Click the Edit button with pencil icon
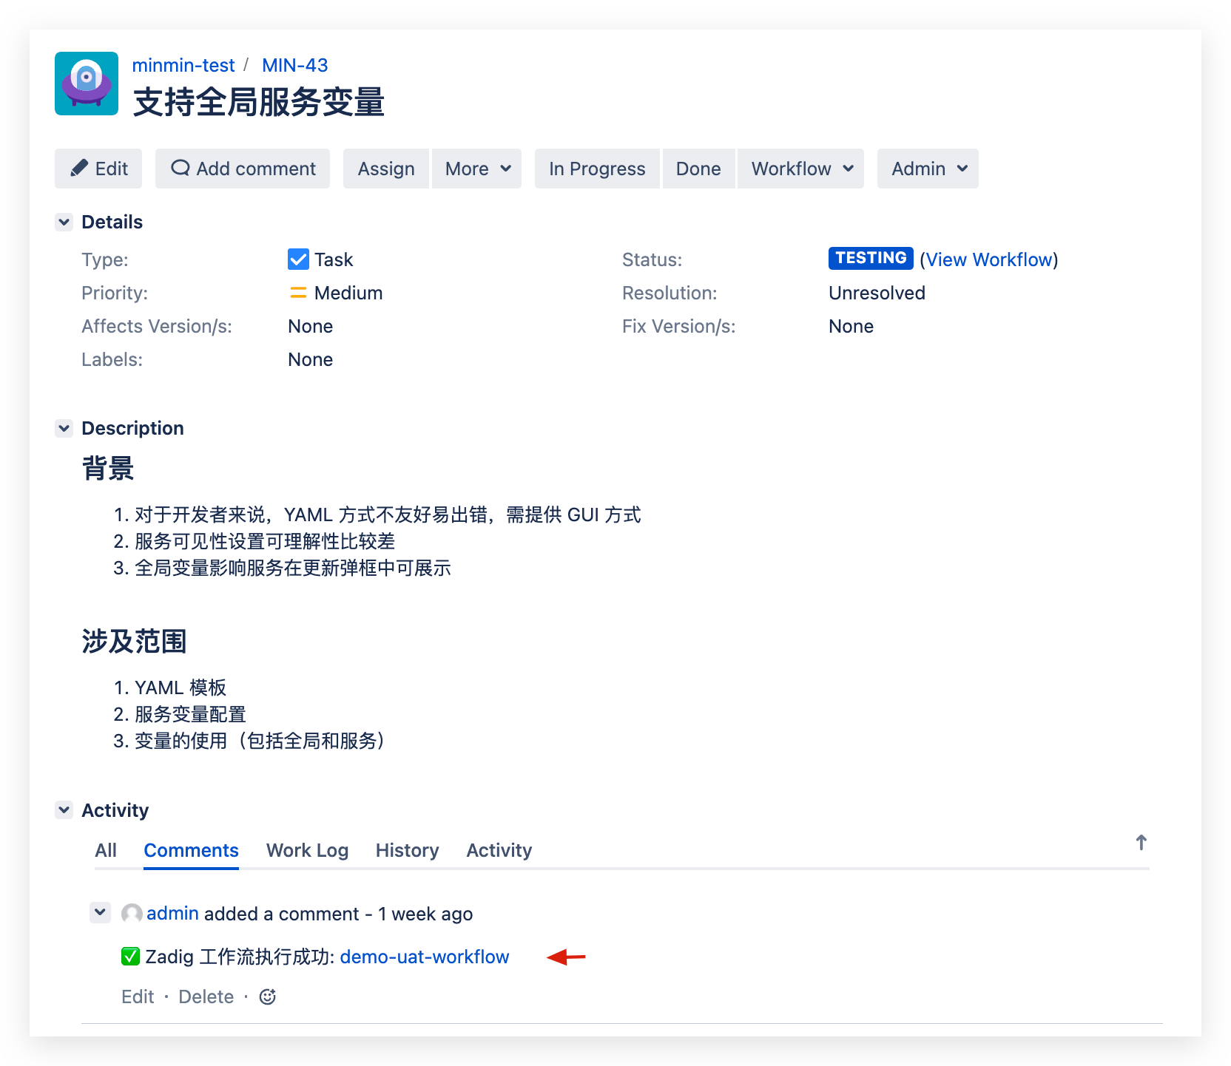Viewport: 1231px width, 1066px height. tap(98, 169)
